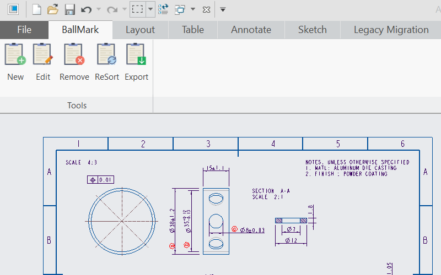Open the Layout ribbon tab
This screenshot has width=441, height=275.
[x=140, y=30]
